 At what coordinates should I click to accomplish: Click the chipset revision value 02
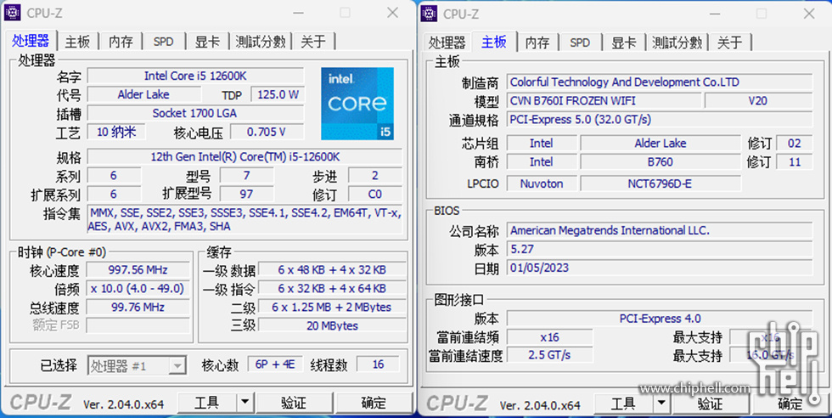tap(795, 143)
